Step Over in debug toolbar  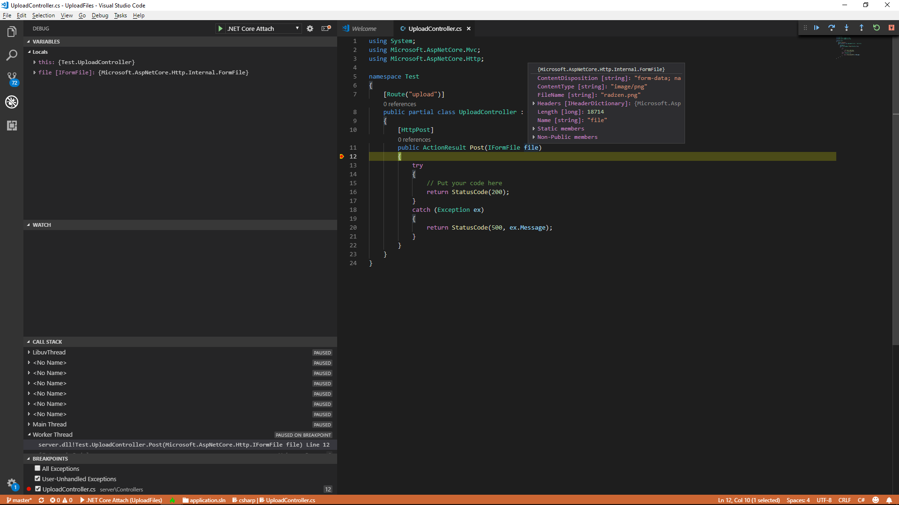tap(832, 28)
